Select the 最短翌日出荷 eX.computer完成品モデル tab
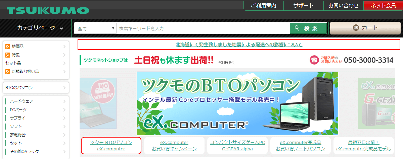 (x=364, y=146)
